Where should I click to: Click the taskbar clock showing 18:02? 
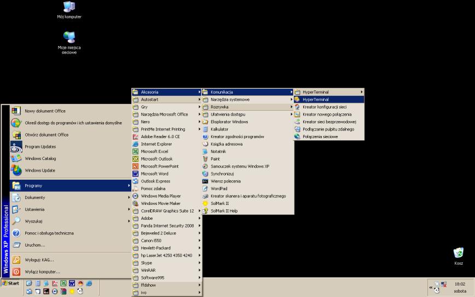[x=460, y=284]
